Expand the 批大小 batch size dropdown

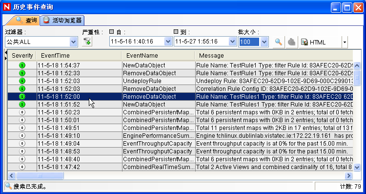point(264,42)
